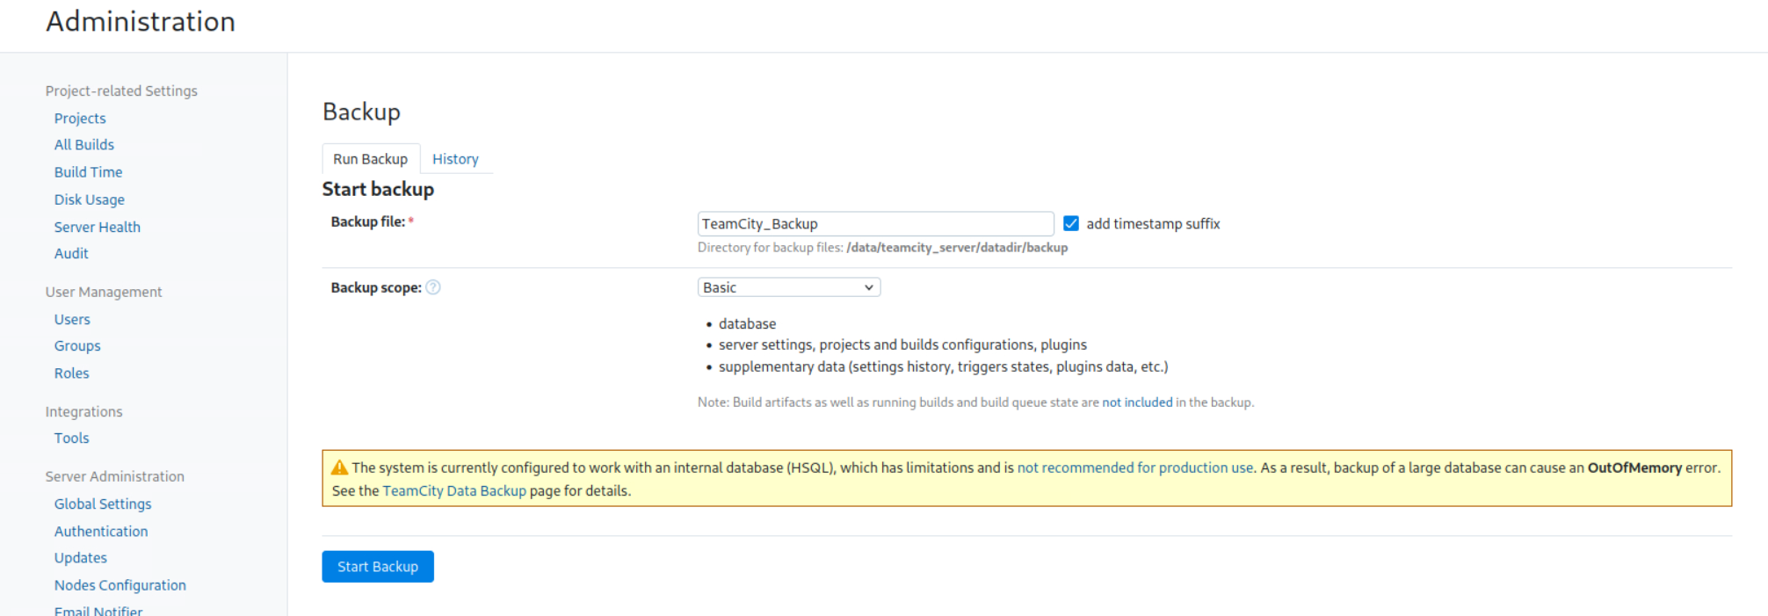Open Server Health report
The height and width of the screenshot is (616, 1768).
click(x=98, y=228)
